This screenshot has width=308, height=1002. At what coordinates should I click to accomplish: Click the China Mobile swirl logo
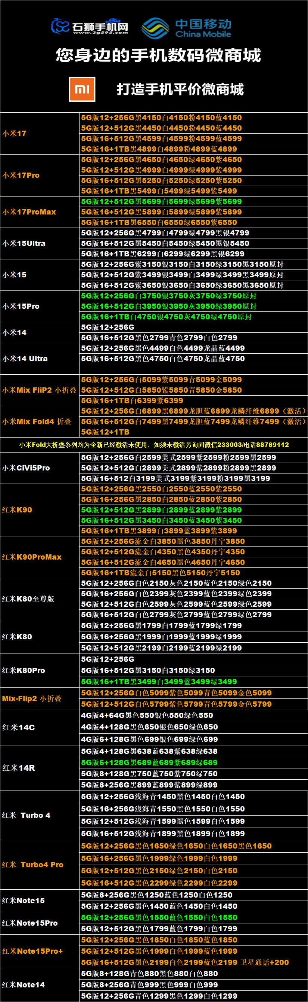155,28
